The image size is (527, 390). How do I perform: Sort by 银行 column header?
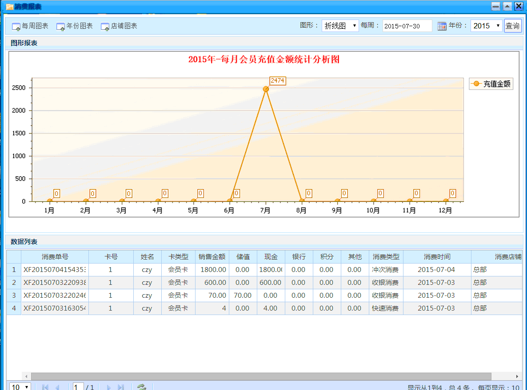[x=299, y=257]
